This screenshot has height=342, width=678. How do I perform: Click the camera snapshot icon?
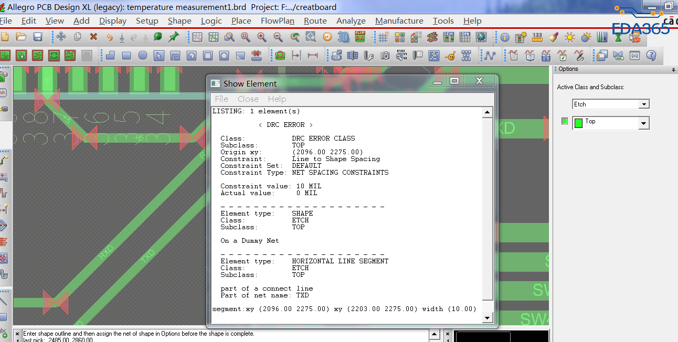click(385, 55)
